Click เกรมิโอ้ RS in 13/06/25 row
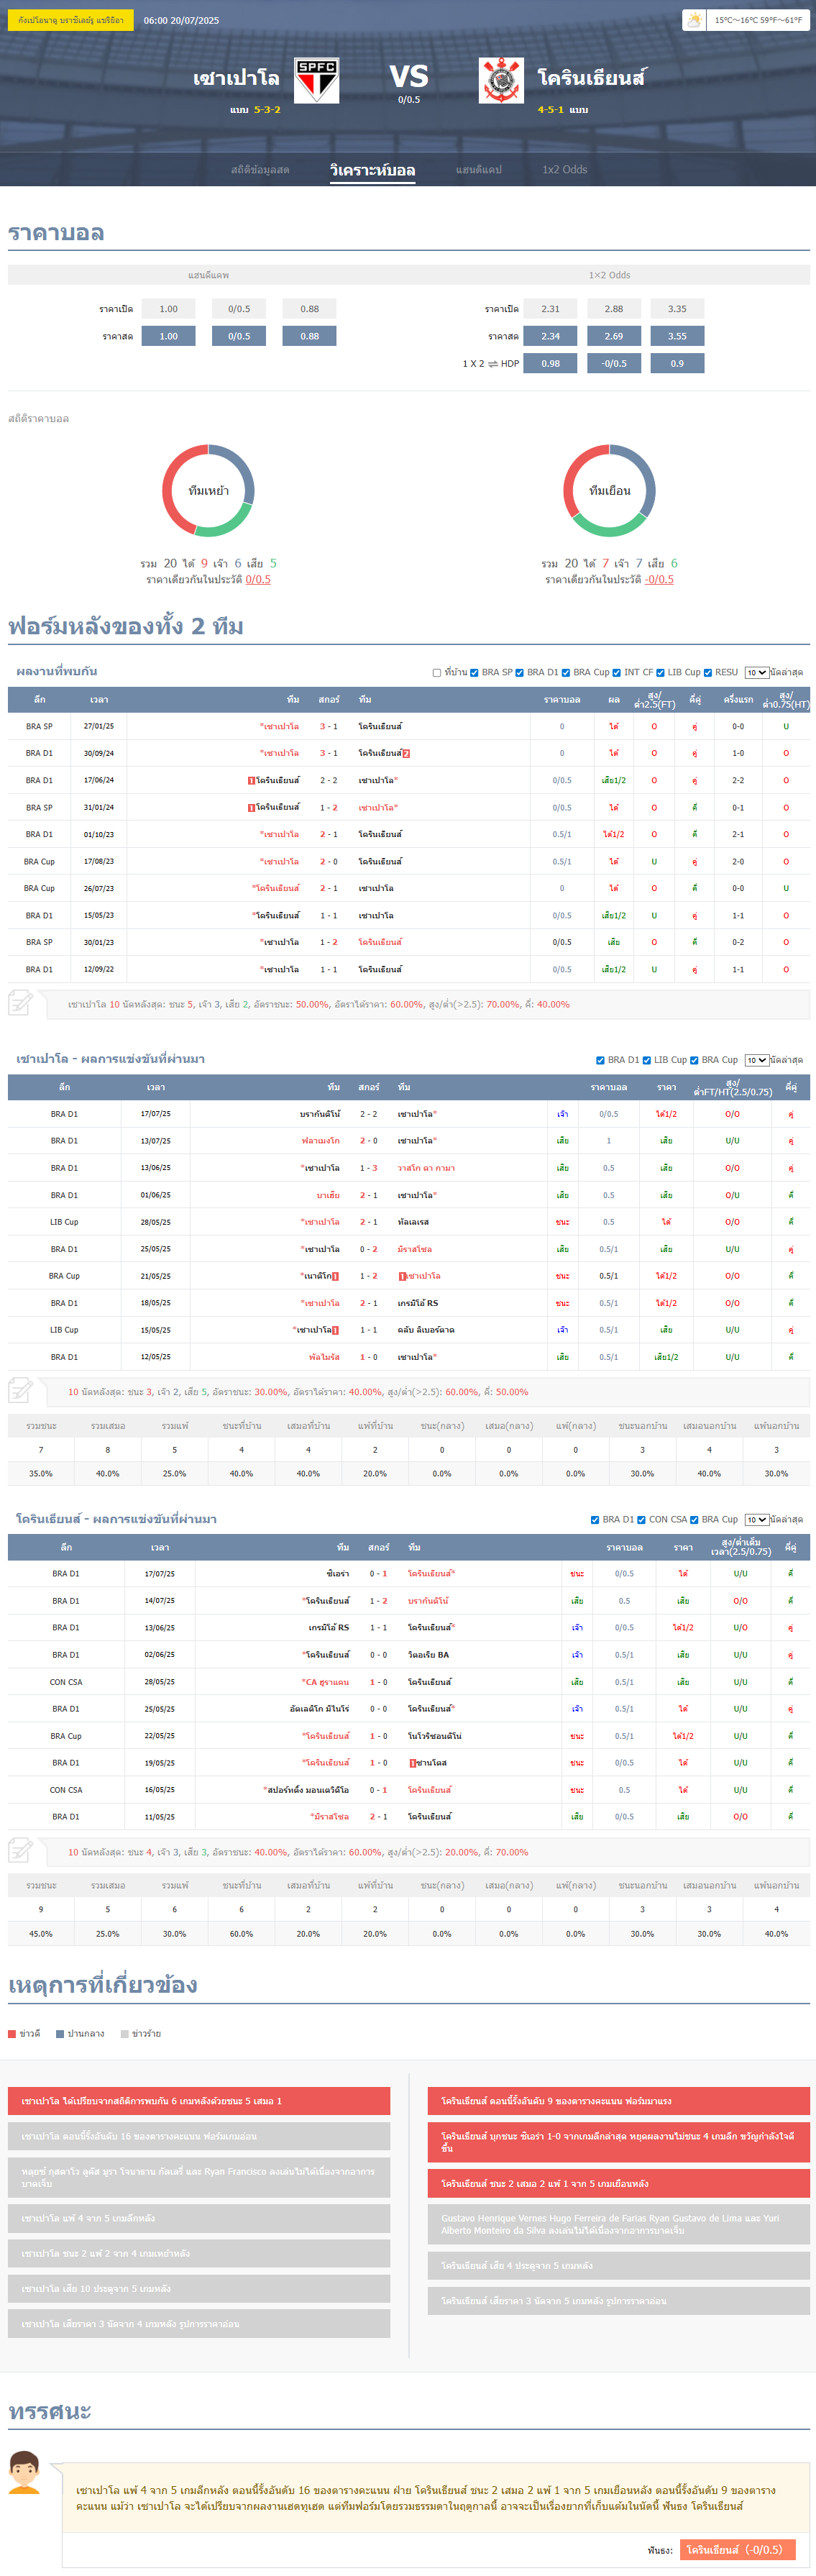 coord(329,1628)
